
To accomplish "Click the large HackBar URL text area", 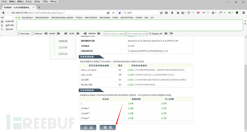I will (130, 25).
